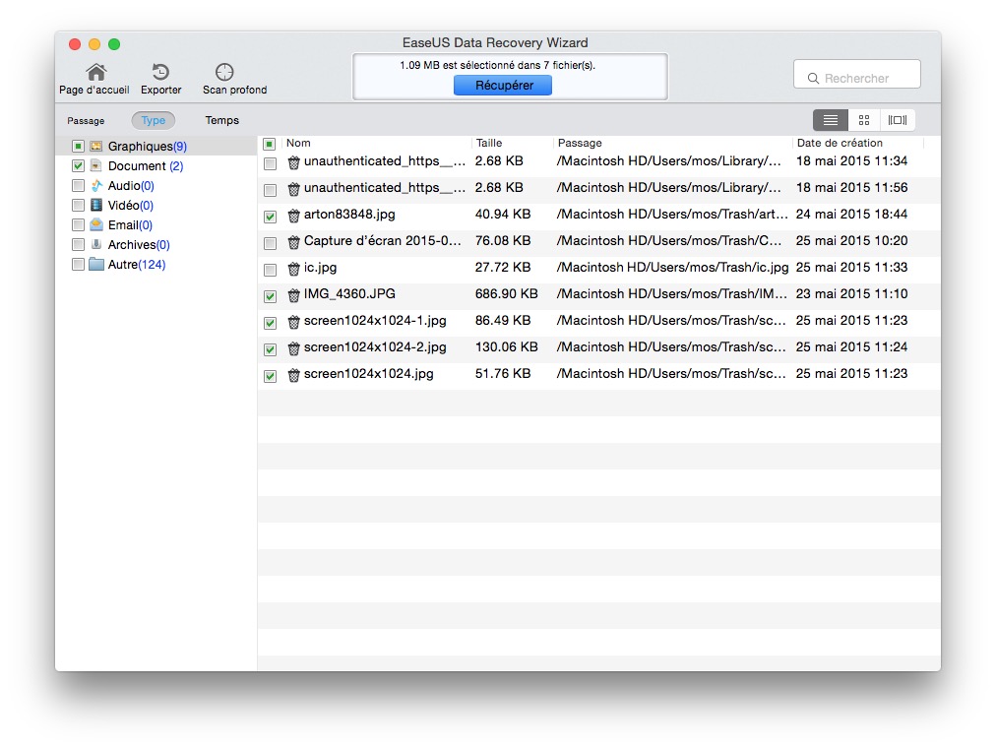Check the unauthenticated_https file dated 11:34
Image resolution: width=996 pixels, height=750 pixels.
coord(270,163)
